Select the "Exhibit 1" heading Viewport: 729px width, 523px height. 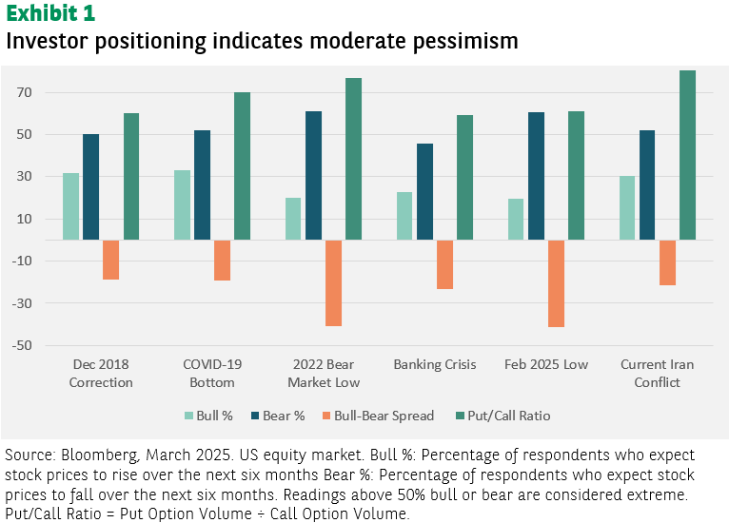click(50, 14)
